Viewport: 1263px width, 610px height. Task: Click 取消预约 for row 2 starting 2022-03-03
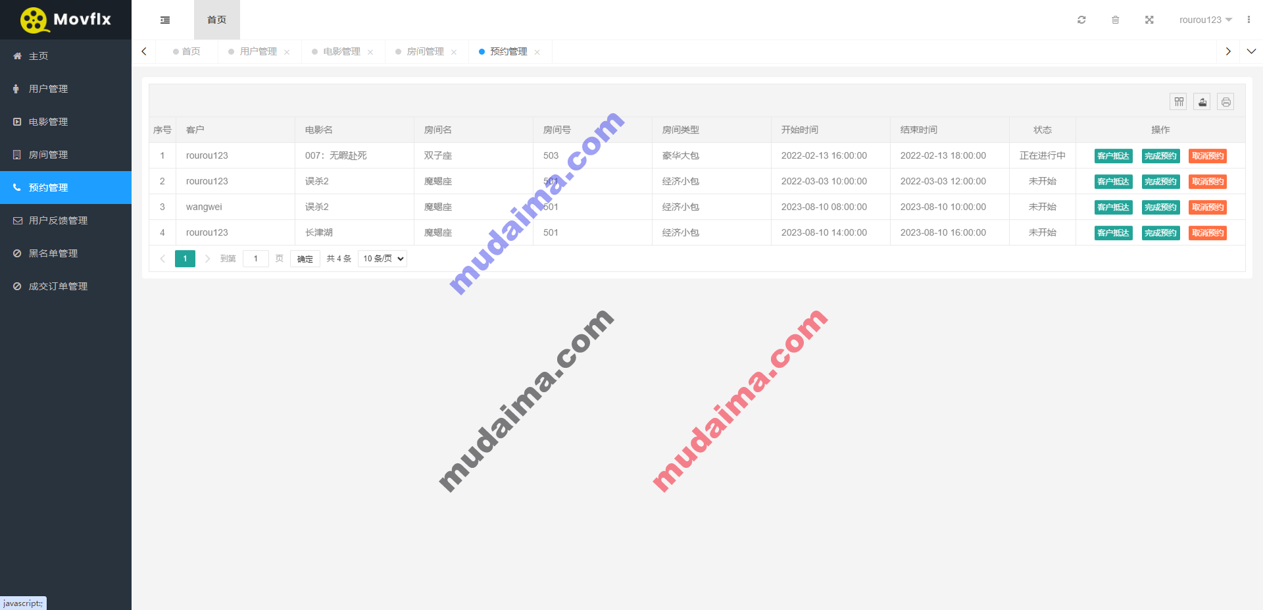click(1208, 182)
